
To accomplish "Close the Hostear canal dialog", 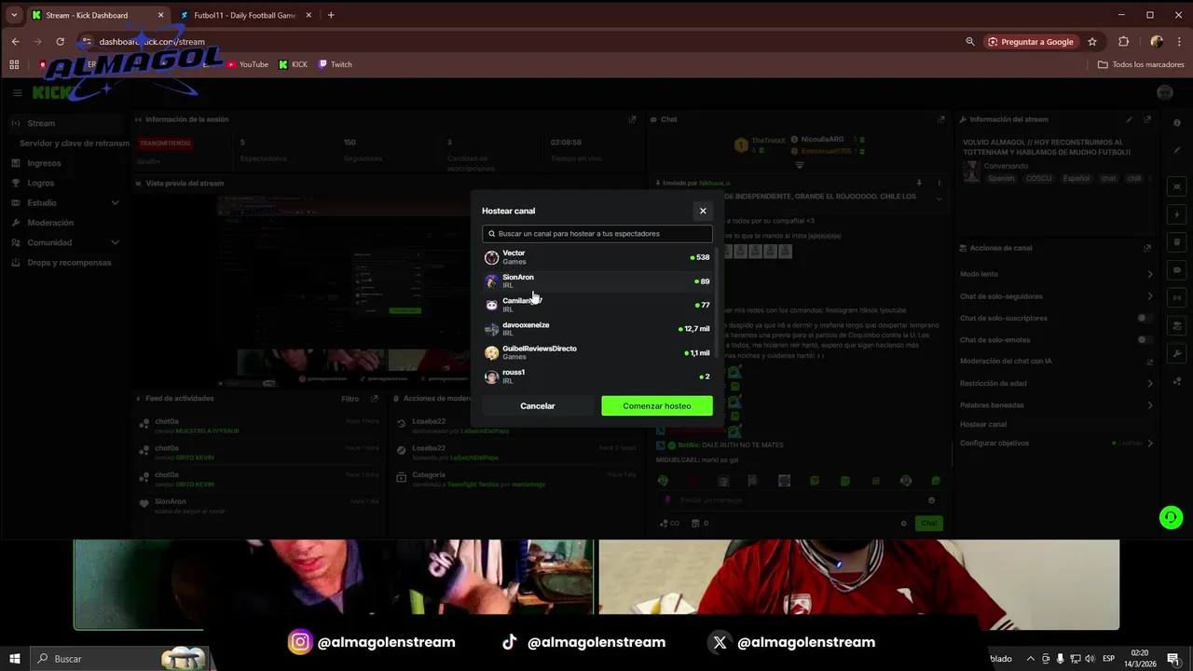I will pos(703,211).
